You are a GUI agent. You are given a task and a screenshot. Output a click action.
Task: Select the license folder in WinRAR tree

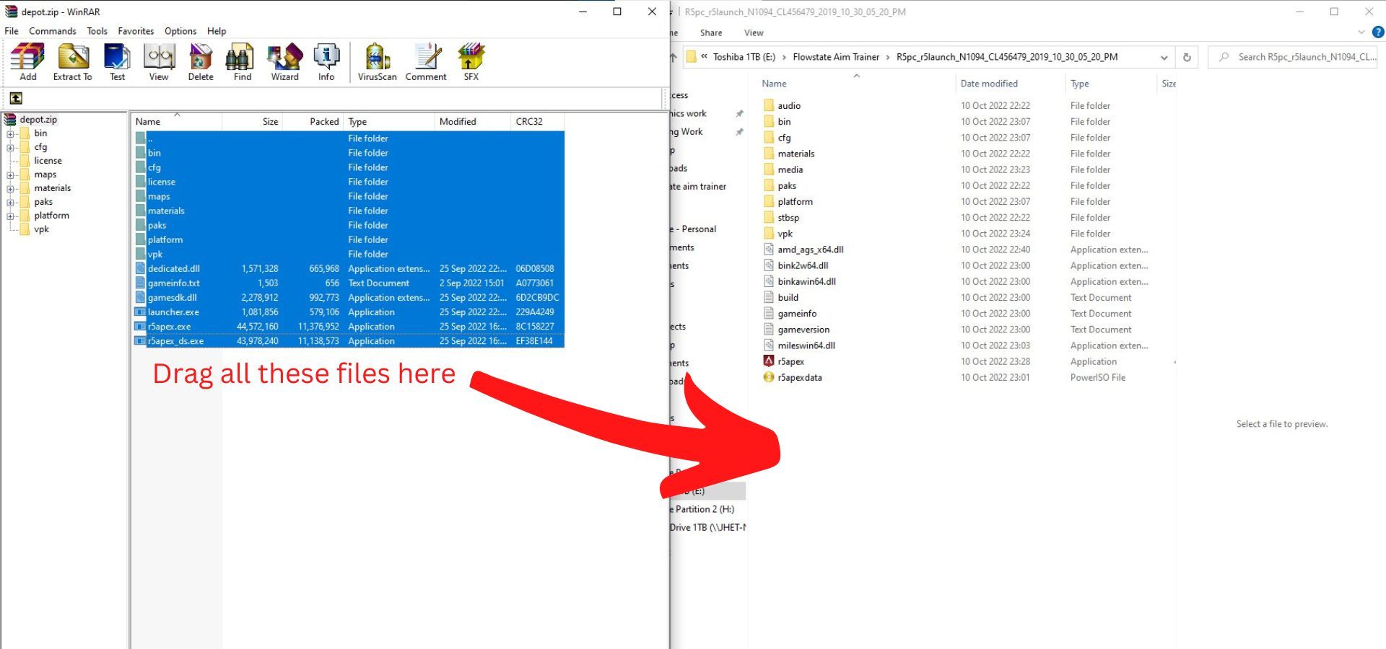pyautogui.click(x=48, y=161)
